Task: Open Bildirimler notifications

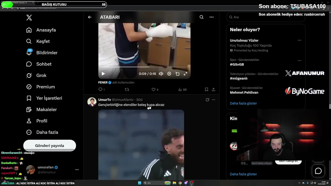Action: click(x=42, y=53)
